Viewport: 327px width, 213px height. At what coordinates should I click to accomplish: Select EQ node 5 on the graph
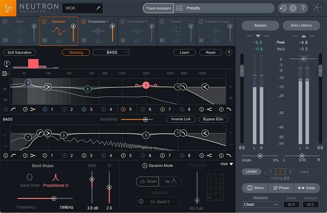[146, 85]
